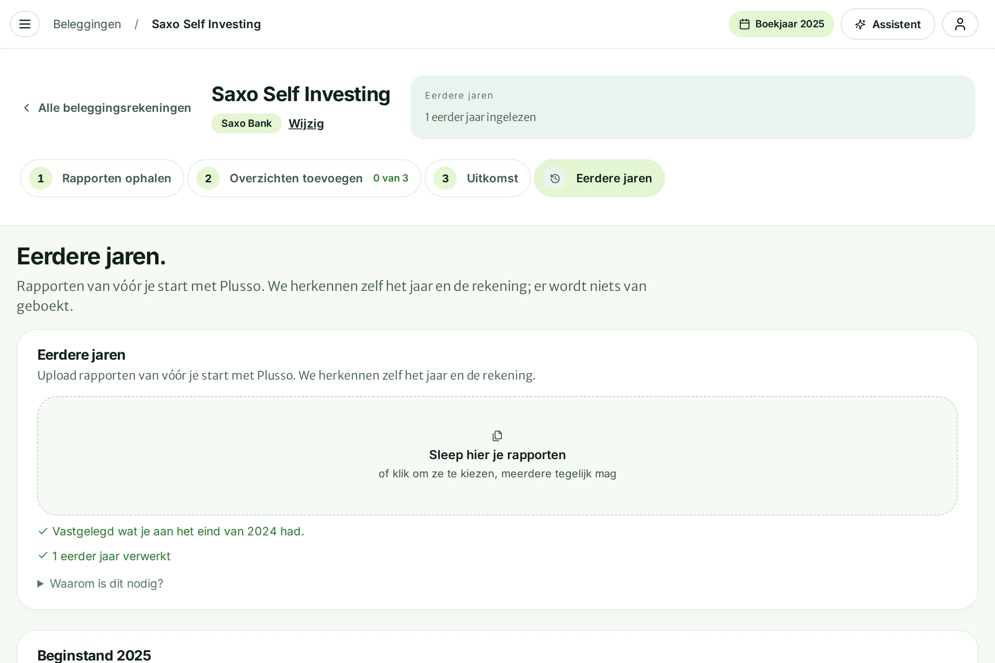Go to Beleggingen breadcrumb
This screenshot has height=663, width=995.
click(x=87, y=24)
